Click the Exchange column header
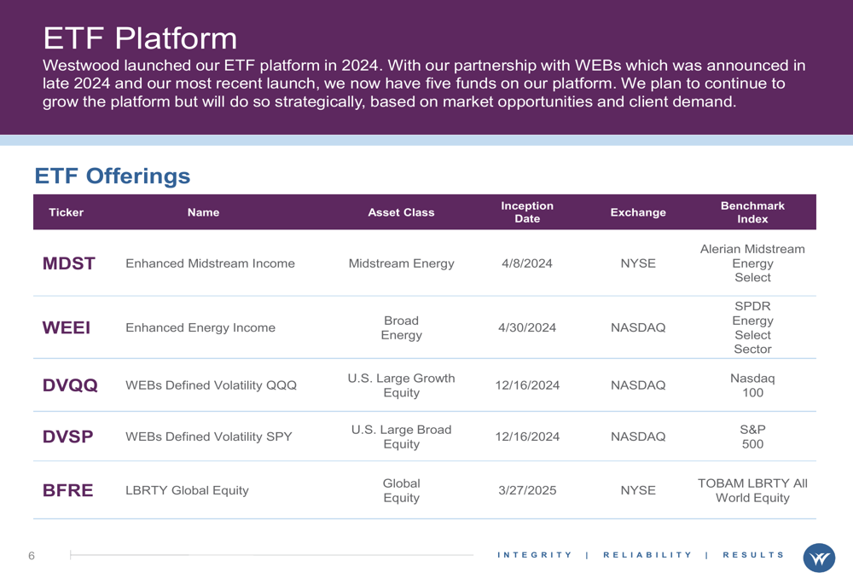The width and height of the screenshot is (853, 584). click(x=638, y=212)
